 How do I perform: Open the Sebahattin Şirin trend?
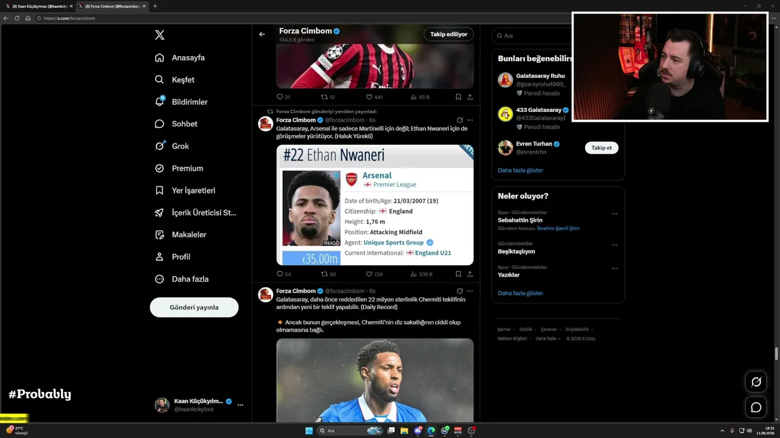520,220
